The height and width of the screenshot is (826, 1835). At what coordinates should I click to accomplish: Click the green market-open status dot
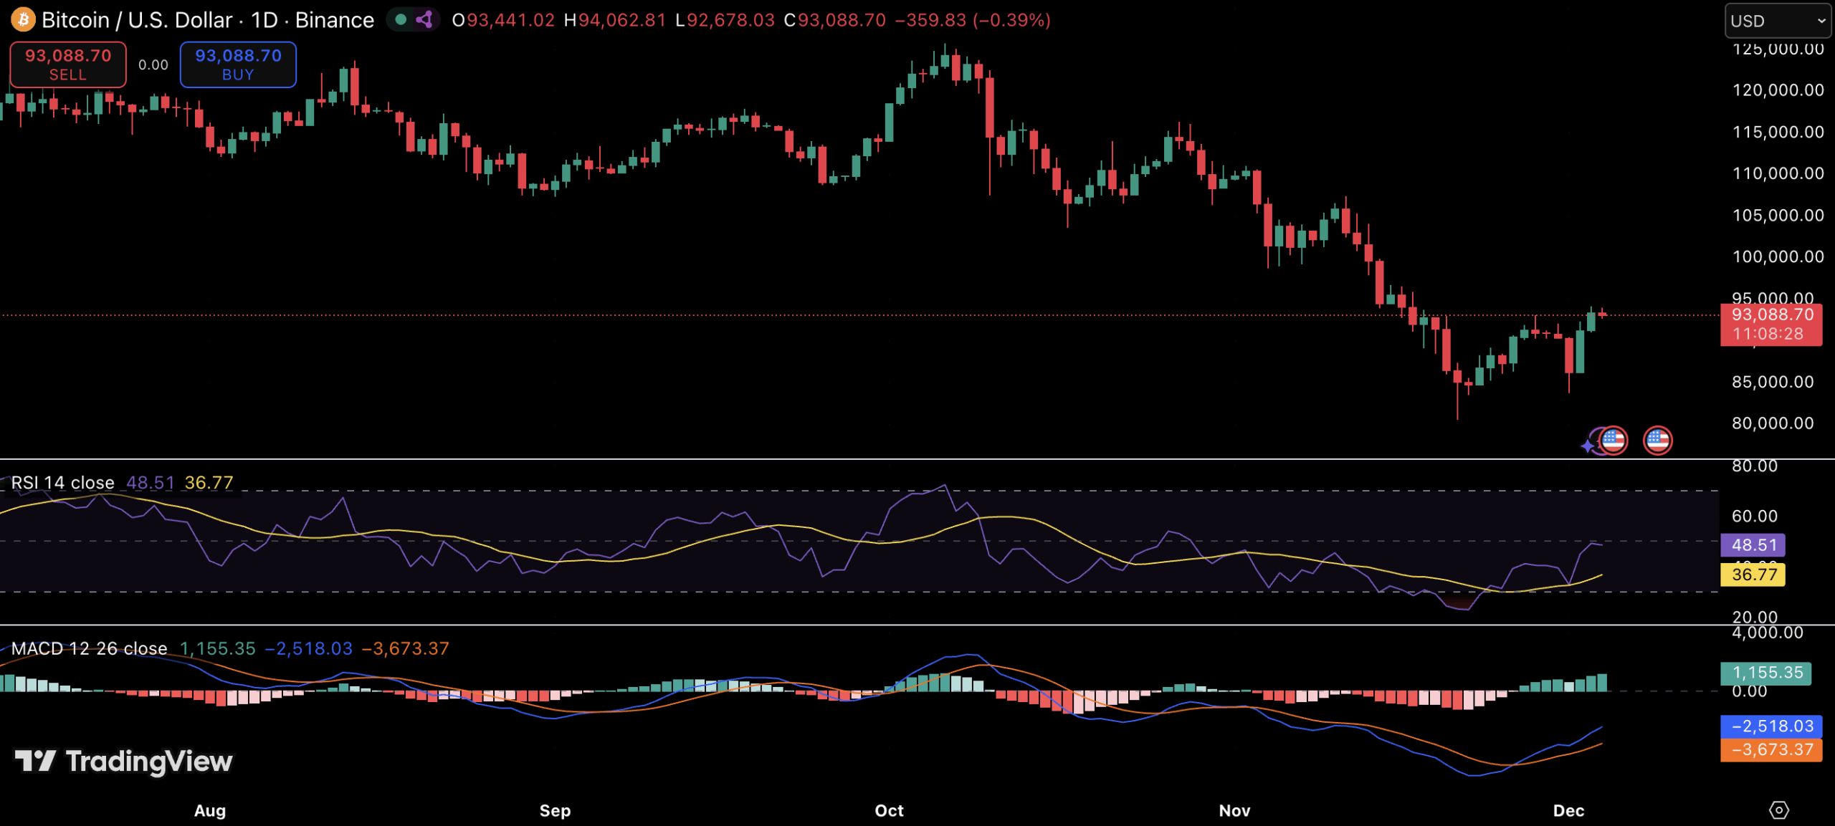click(x=401, y=19)
